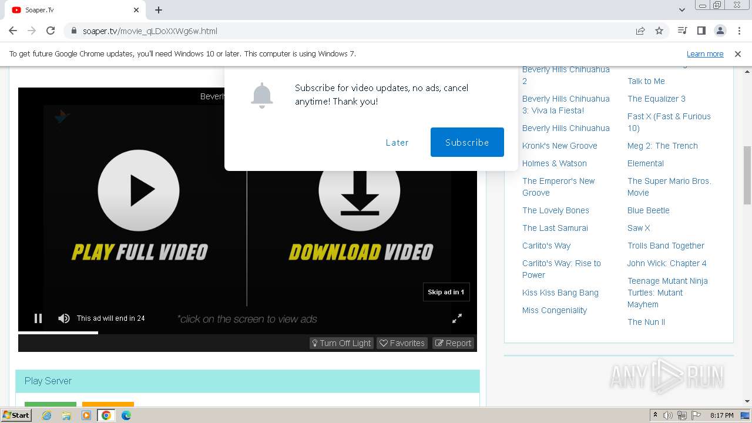Open Meg 2: The Trench

(663, 146)
